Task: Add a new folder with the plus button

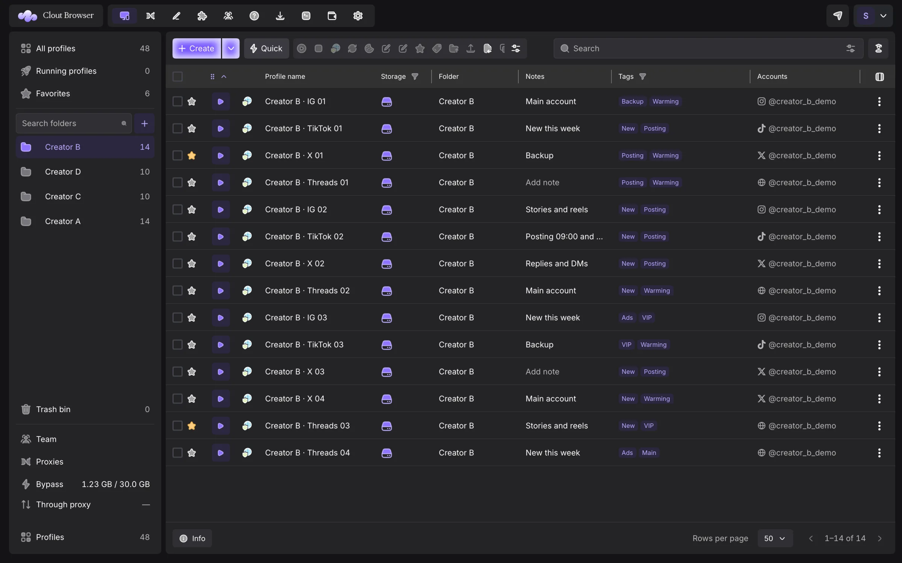Action: click(x=144, y=123)
